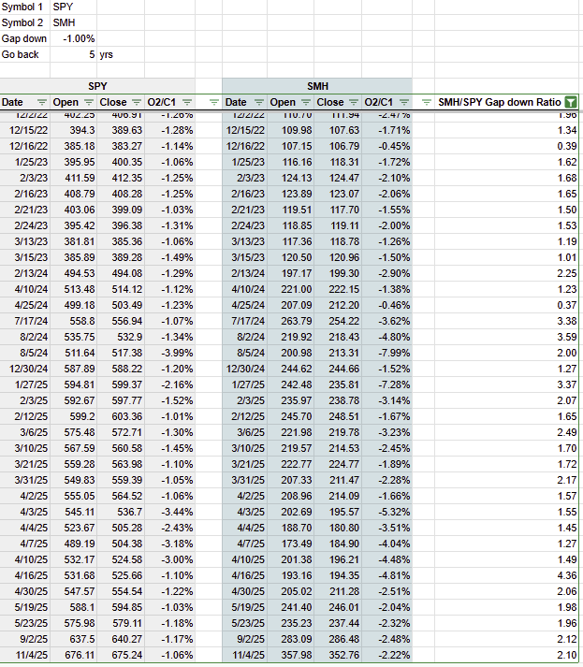Select SPY gap value -3.44%
The image size is (583, 667).
coord(169,512)
